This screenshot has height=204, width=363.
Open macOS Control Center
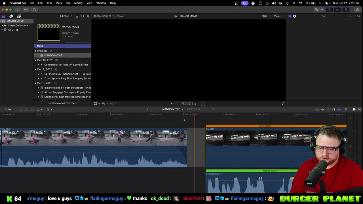(327, 3)
